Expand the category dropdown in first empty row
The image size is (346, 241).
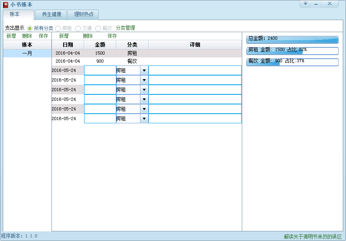tap(144, 70)
